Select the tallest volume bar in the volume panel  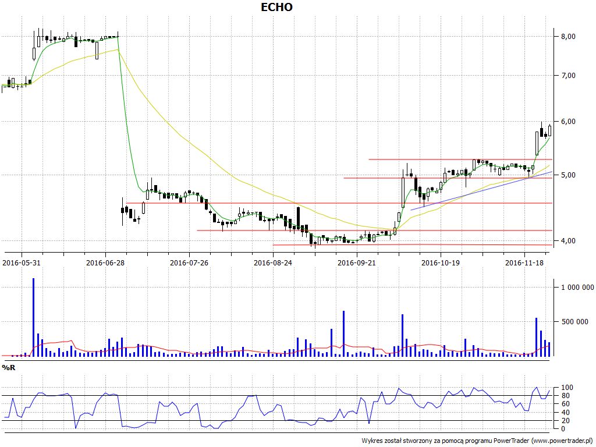[x=33, y=317]
